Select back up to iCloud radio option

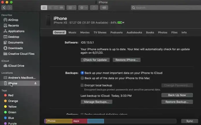[x=82, y=73]
